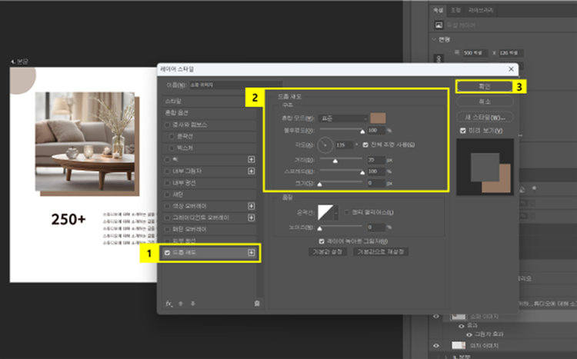Click the trash icon to delete effect
Viewport: 577px width, 359px height.
[x=257, y=303]
